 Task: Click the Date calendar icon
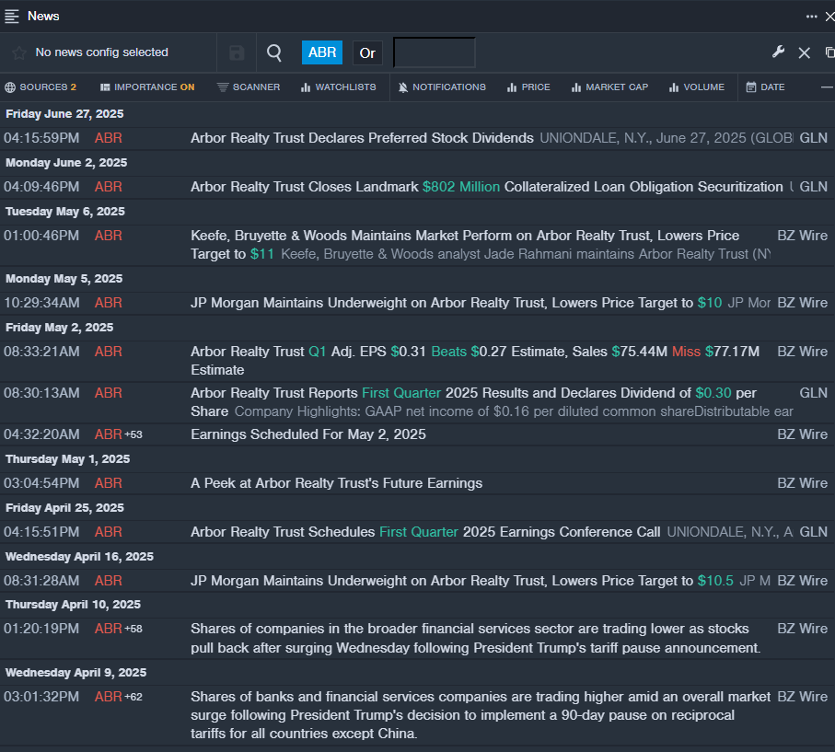(751, 87)
